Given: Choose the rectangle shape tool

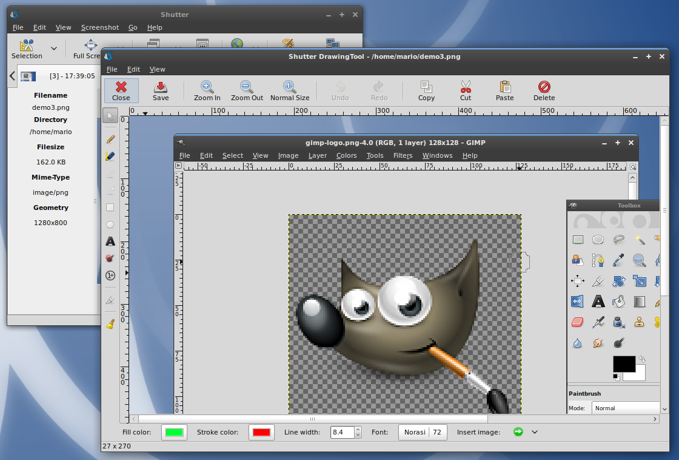Looking at the screenshot, I should pyautogui.click(x=110, y=208).
